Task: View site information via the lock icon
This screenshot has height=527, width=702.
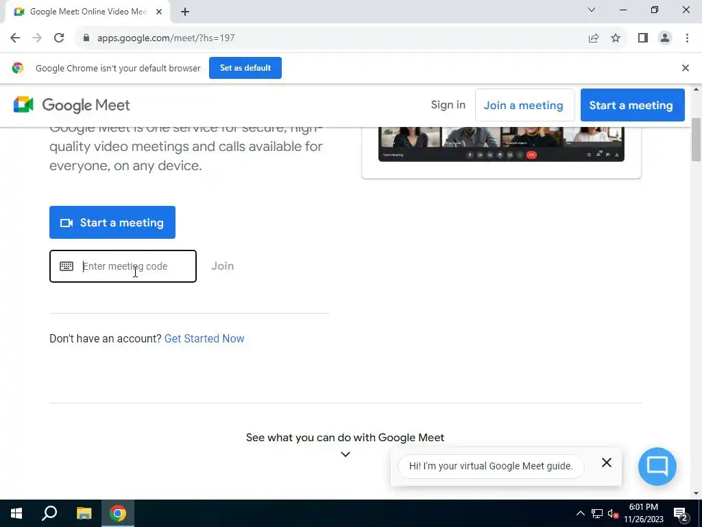Action: [x=86, y=38]
